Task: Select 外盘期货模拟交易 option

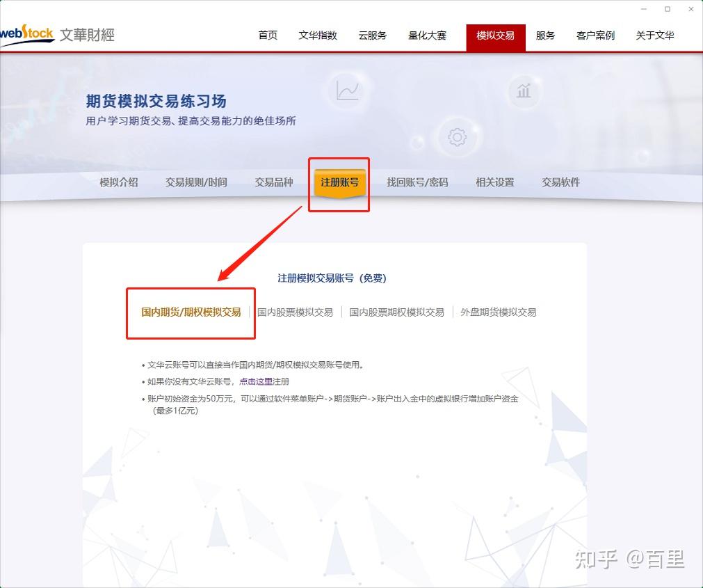Action: point(498,312)
